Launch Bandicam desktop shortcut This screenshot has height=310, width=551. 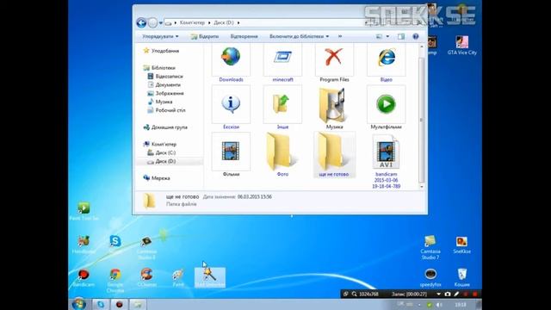click(84, 277)
